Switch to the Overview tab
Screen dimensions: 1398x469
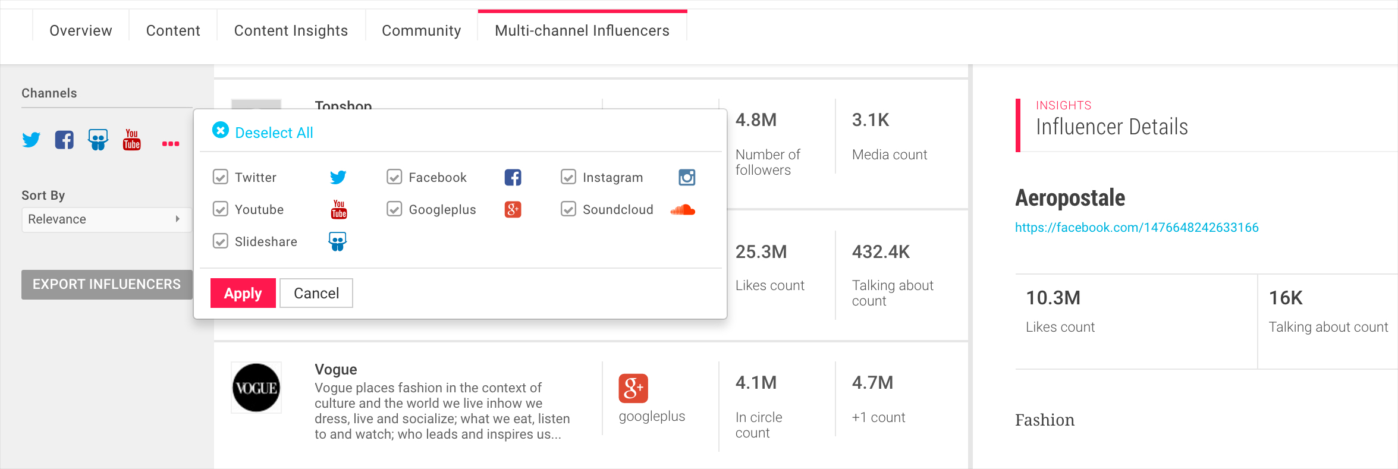click(x=81, y=30)
